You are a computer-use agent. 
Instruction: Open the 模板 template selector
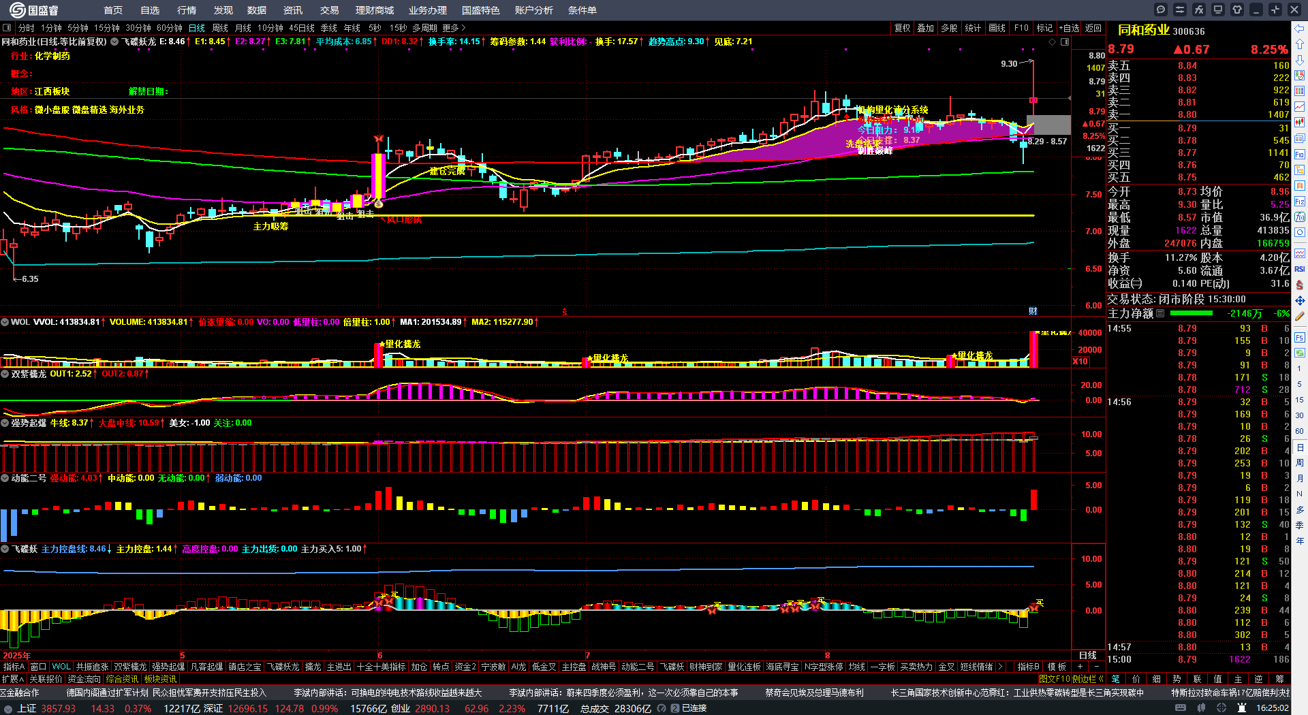click(1057, 667)
